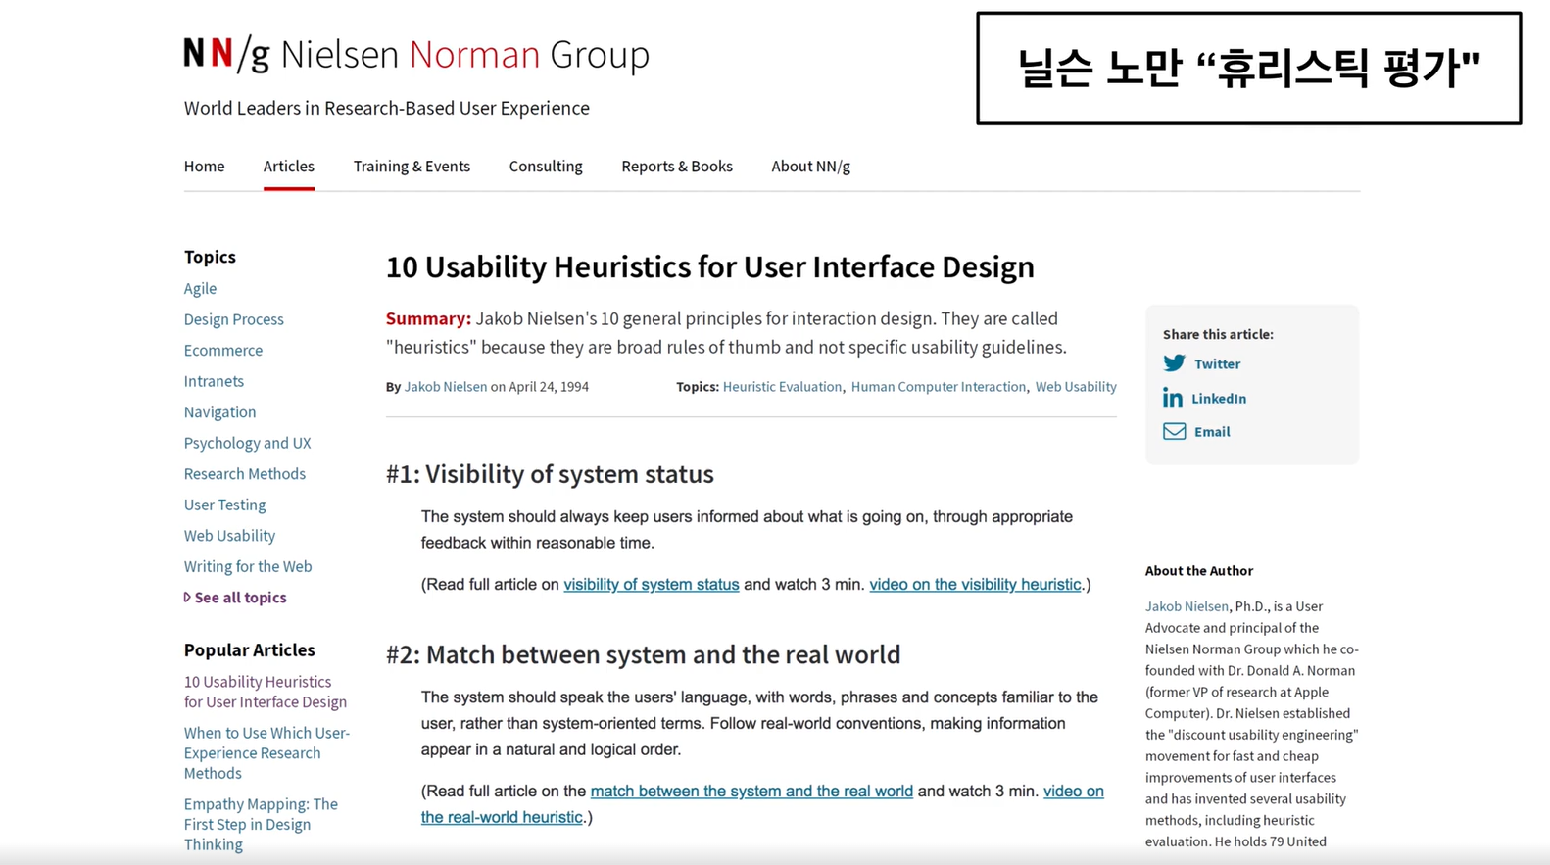Click tagline World Leaders in Research-Based User Experience

387,108
